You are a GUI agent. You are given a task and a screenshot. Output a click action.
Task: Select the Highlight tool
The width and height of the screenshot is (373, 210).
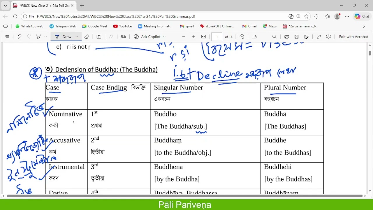point(38,37)
